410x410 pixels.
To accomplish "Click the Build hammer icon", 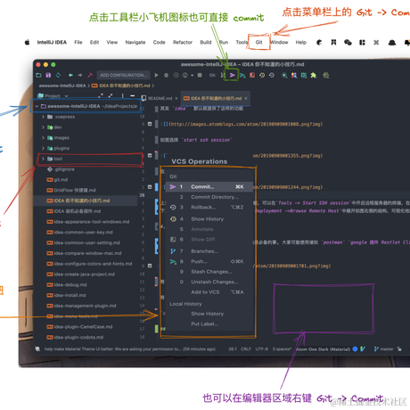I will point(90,75).
